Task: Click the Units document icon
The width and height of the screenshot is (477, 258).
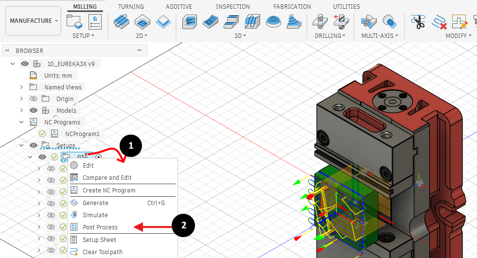Action: click(33, 75)
